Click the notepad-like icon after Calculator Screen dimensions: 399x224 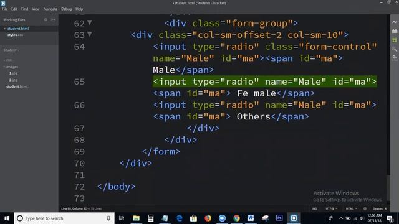165,218
